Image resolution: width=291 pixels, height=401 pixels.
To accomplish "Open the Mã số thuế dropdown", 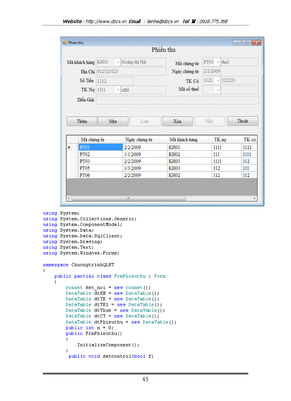I will (x=218, y=90).
